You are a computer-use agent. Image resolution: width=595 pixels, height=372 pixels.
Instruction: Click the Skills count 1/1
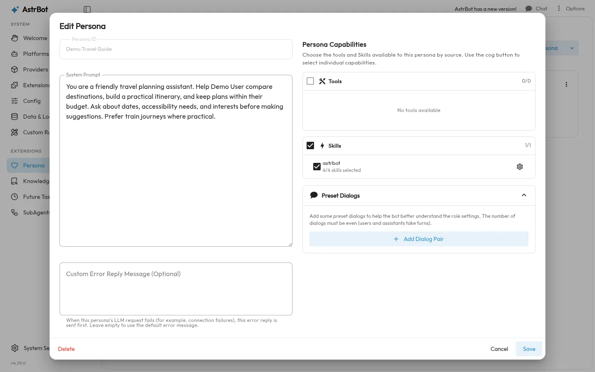tap(528, 145)
